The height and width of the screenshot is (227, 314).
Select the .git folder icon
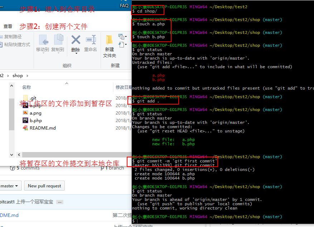point(25,98)
